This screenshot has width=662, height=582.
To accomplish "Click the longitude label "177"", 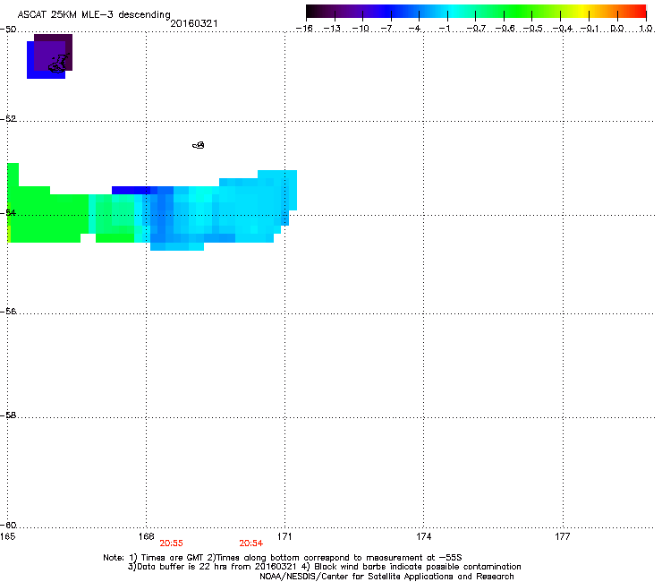I will tap(563, 536).
